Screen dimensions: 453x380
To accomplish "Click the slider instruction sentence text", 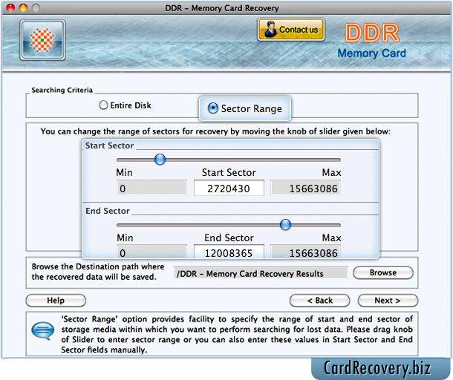I will click(x=215, y=131).
